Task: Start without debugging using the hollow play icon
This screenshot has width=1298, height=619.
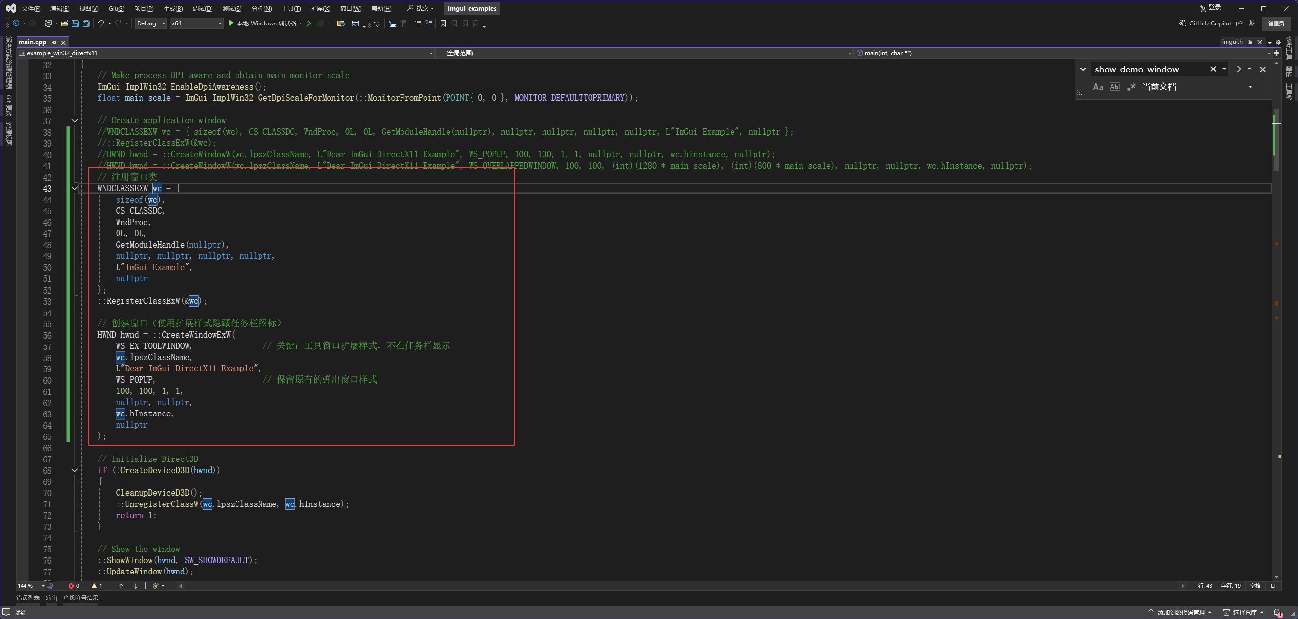Action: (309, 23)
